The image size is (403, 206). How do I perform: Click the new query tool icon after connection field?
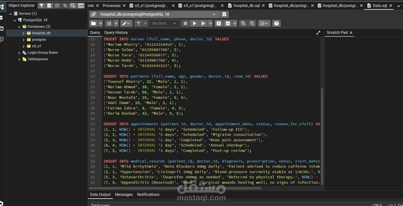click(x=224, y=14)
